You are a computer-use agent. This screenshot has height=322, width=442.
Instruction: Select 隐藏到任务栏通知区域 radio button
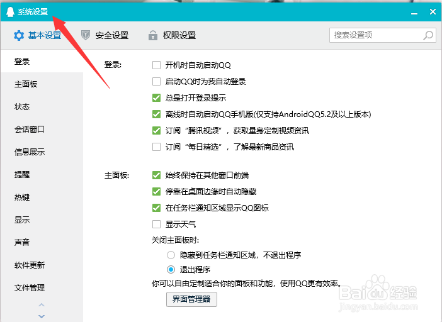pos(171,255)
